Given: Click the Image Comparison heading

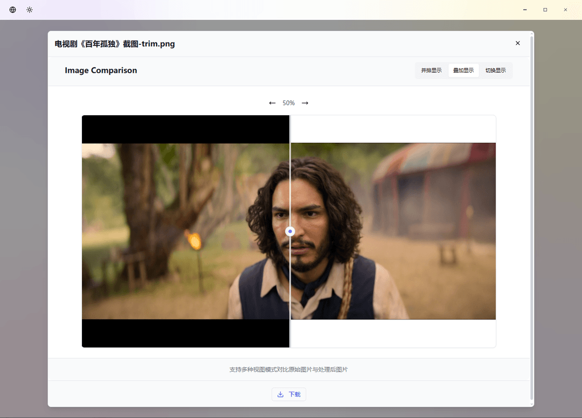Looking at the screenshot, I should coord(101,71).
